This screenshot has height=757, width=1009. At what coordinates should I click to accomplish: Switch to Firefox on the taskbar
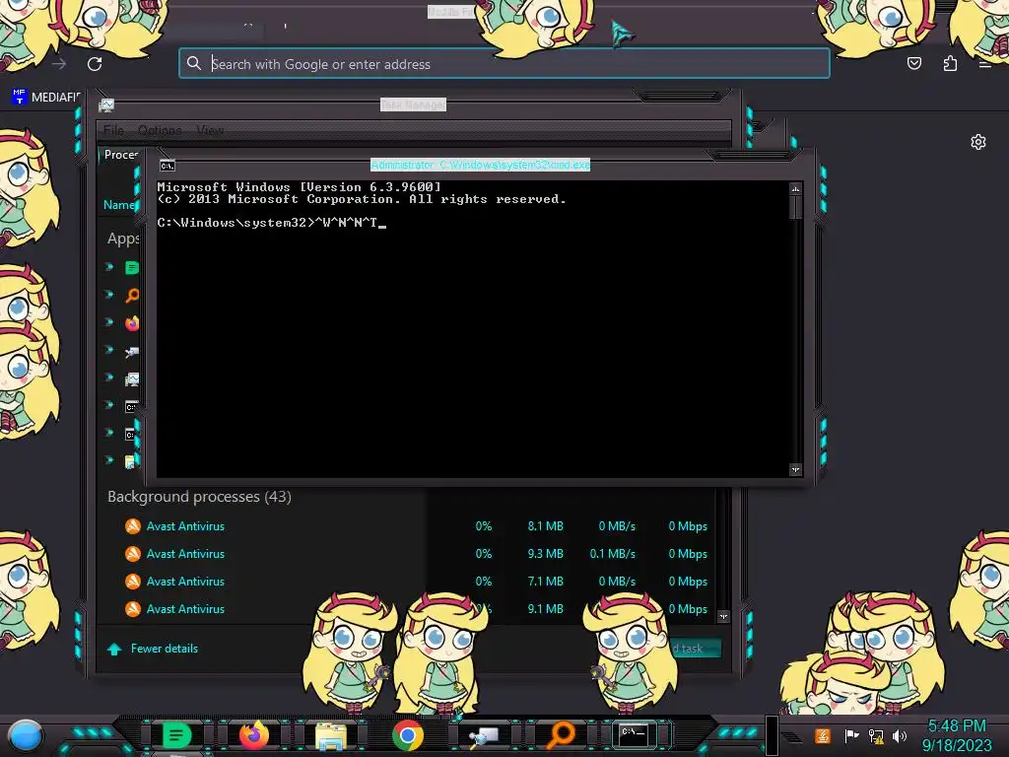tap(254, 735)
